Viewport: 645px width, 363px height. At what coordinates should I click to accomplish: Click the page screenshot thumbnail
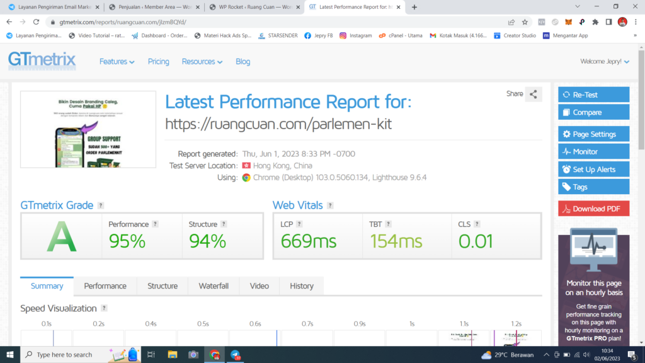[88, 129]
